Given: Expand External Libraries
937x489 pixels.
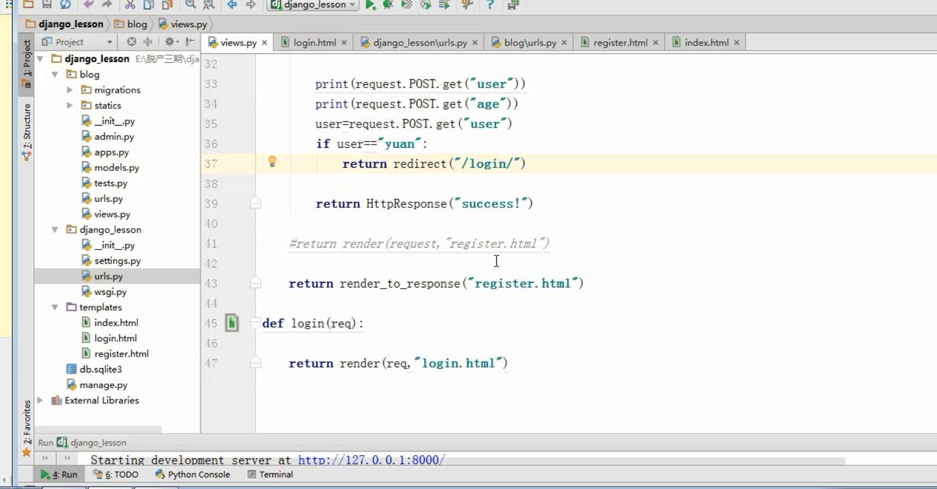Looking at the screenshot, I should (x=40, y=400).
